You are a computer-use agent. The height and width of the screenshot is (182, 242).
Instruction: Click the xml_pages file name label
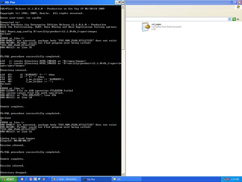(156, 24)
